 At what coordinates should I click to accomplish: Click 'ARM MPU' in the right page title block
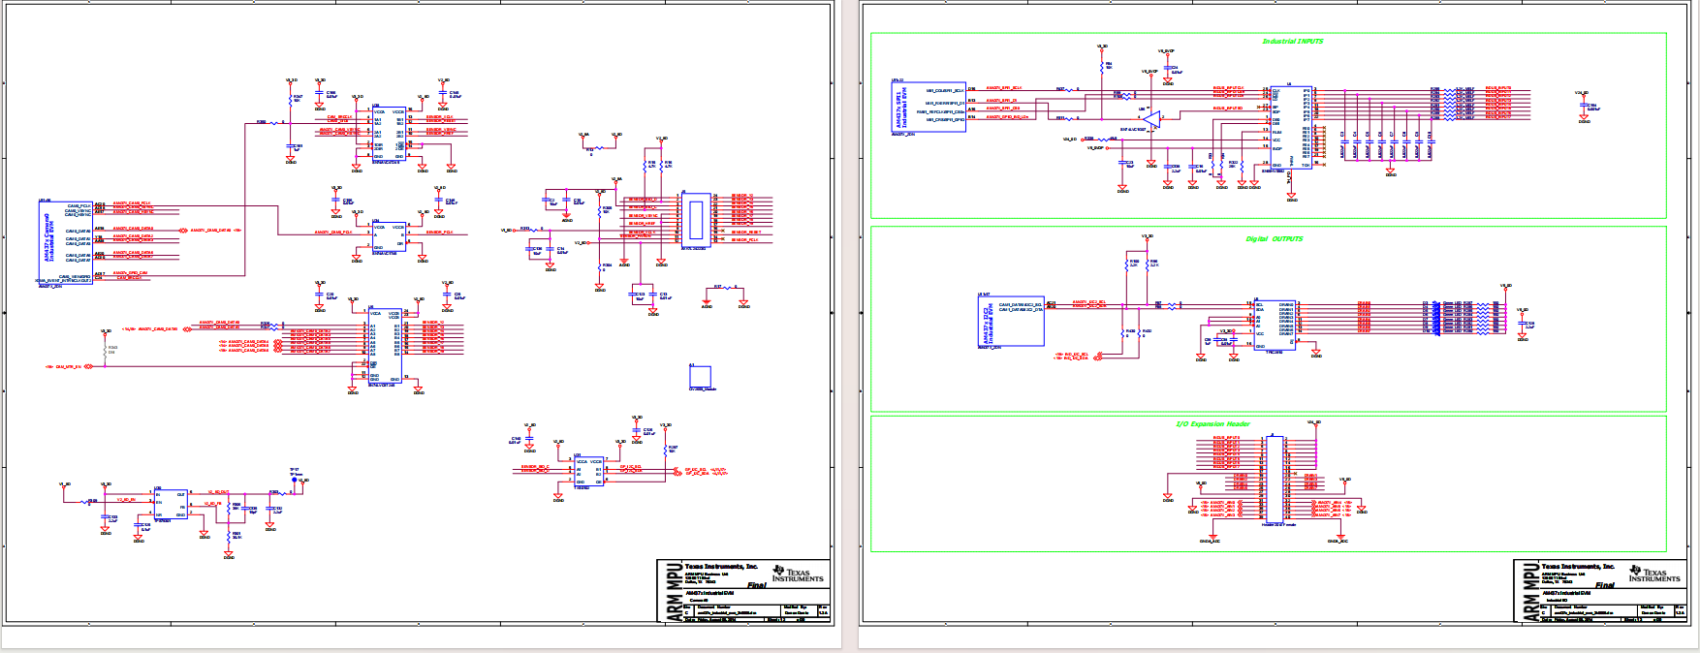pos(1531,591)
